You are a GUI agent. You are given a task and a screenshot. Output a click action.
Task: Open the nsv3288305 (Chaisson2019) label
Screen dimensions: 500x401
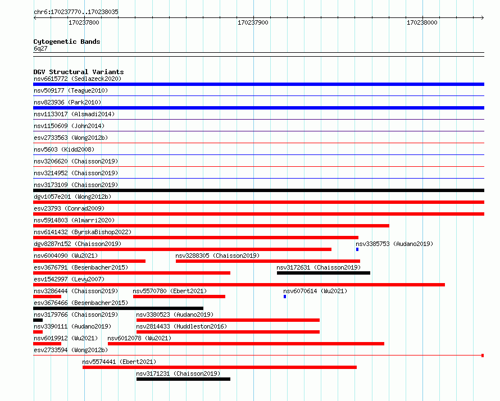coord(217,256)
